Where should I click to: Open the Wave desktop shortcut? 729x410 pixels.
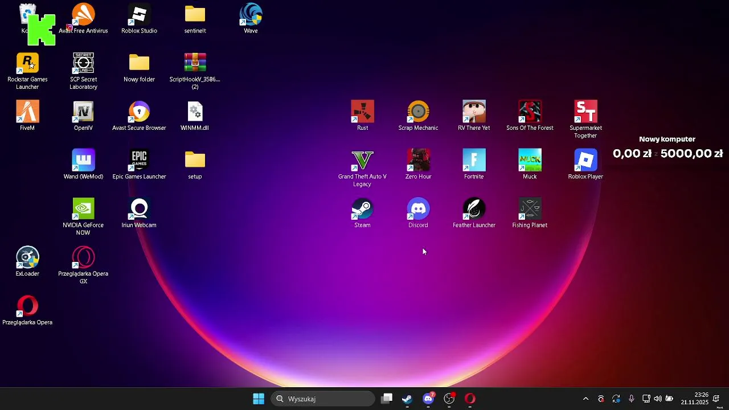click(251, 19)
